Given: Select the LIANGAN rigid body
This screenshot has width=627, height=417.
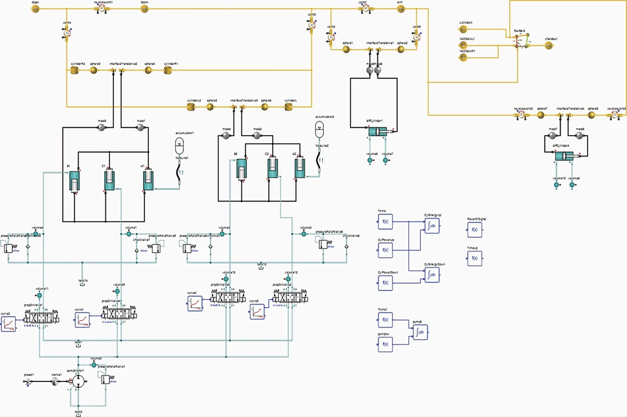Looking at the screenshot, I should tap(463, 29).
